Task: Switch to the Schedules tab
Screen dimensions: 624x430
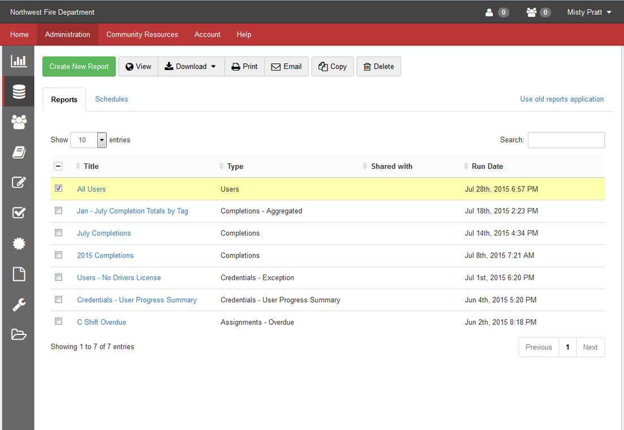Action: click(111, 99)
